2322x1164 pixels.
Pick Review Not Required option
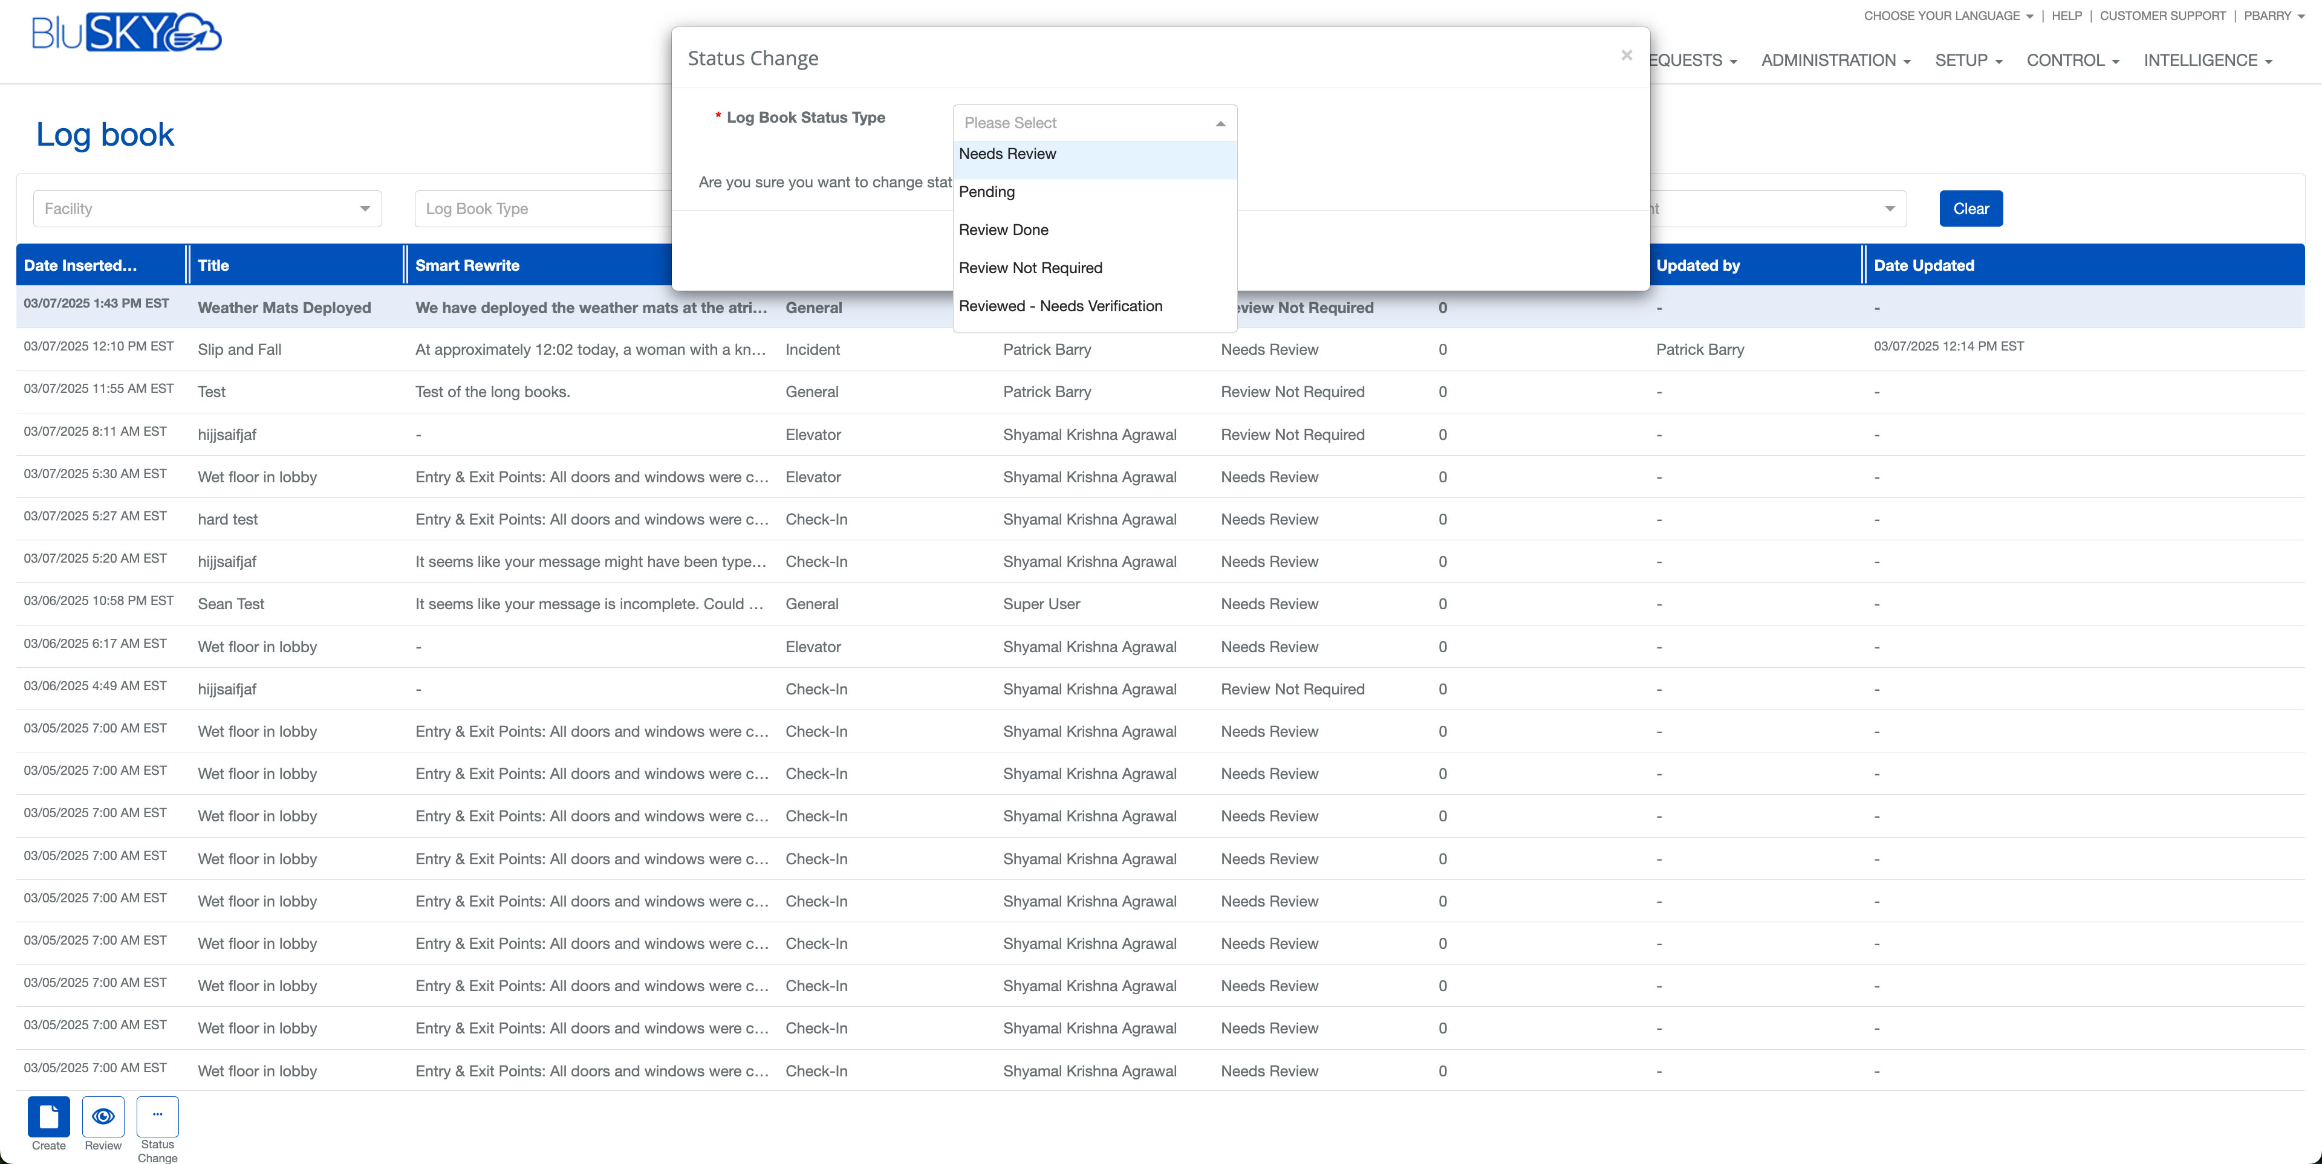pos(1030,268)
